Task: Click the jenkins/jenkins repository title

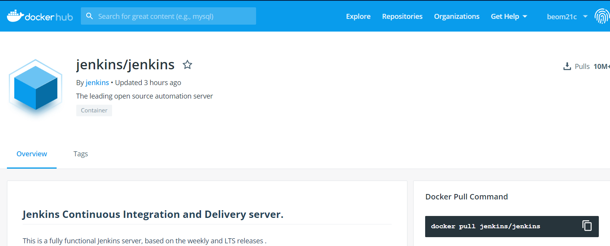Action: click(125, 65)
